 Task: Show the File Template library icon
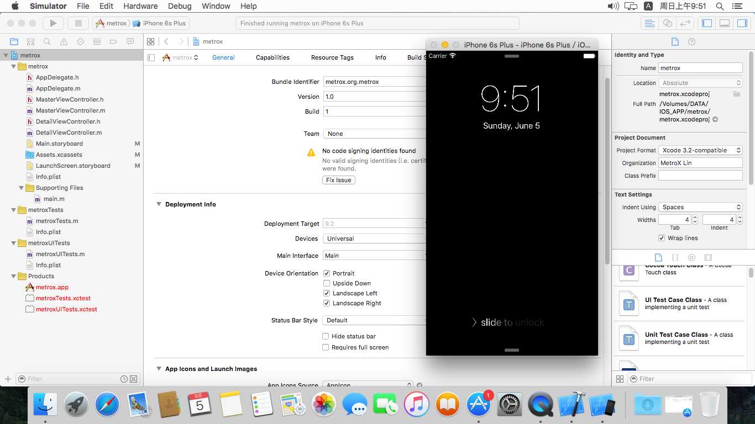point(658,257)
